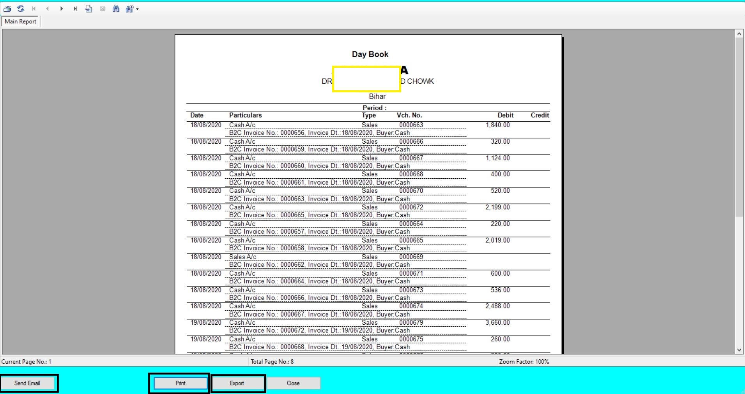Refresh the report using the refresh icon
This screenshot has width=745, height=394.
click(21, 8)
